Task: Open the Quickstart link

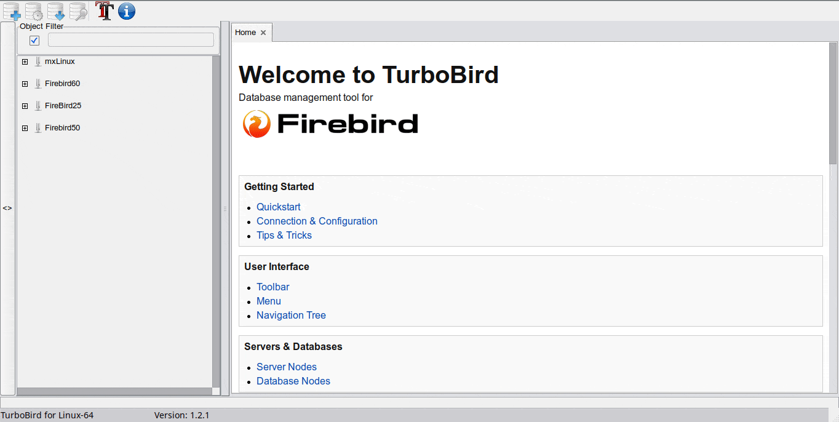Action: pos(279,207)
